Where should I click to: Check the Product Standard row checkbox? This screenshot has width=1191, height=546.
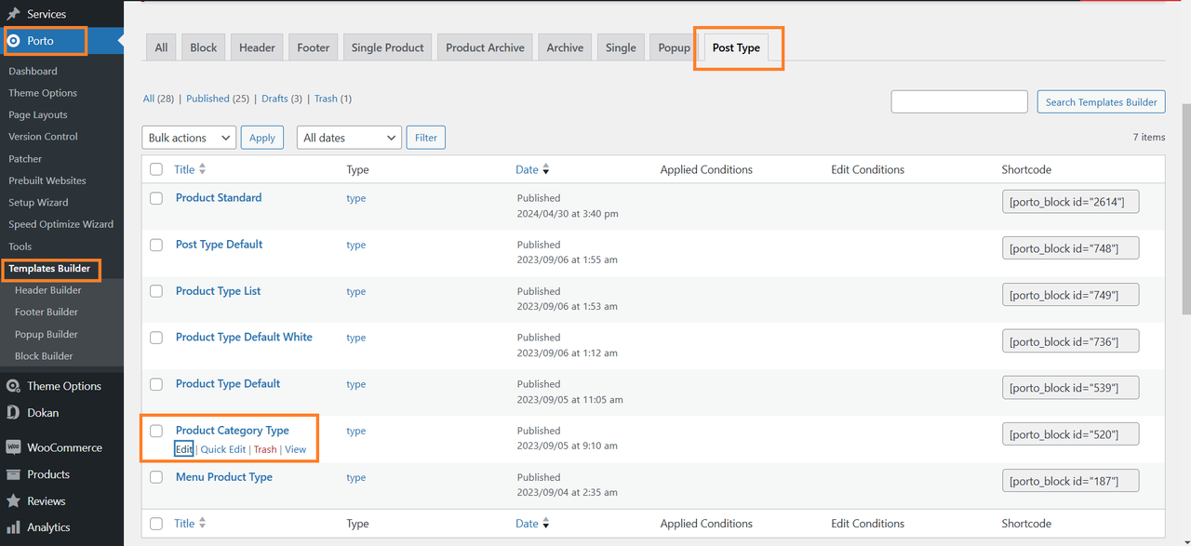[x=156, y=198]
